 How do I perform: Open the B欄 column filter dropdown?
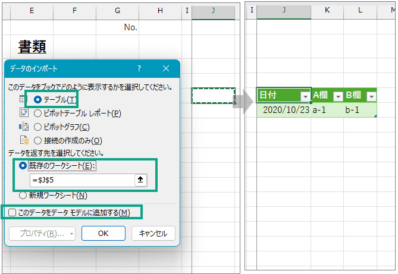[371, 96]
